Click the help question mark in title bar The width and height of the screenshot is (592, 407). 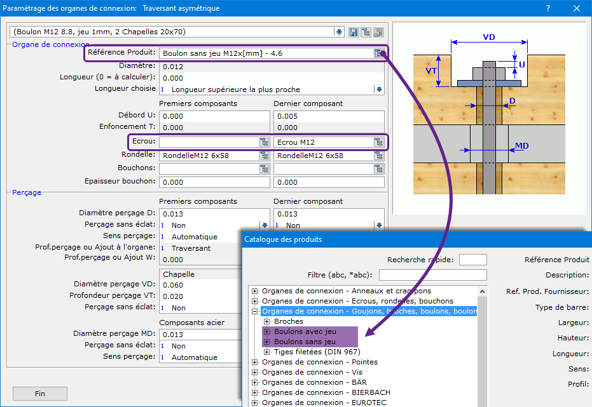[548, 8]
